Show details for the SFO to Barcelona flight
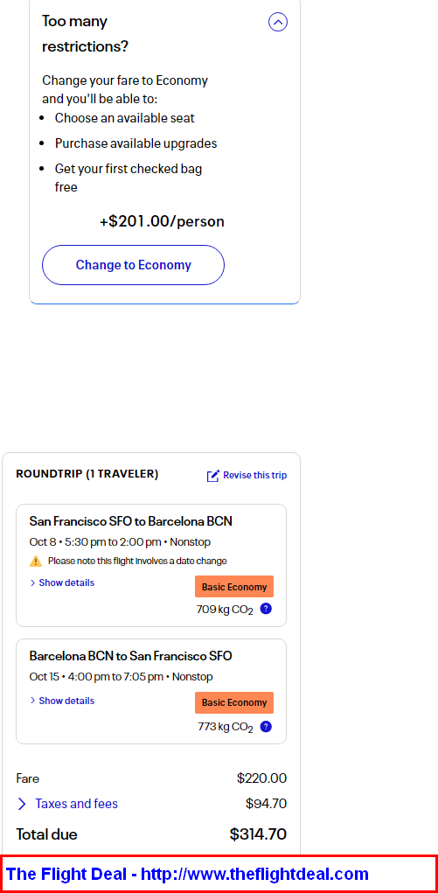Screen dimensions: 438x893 (x=62, y=583)
